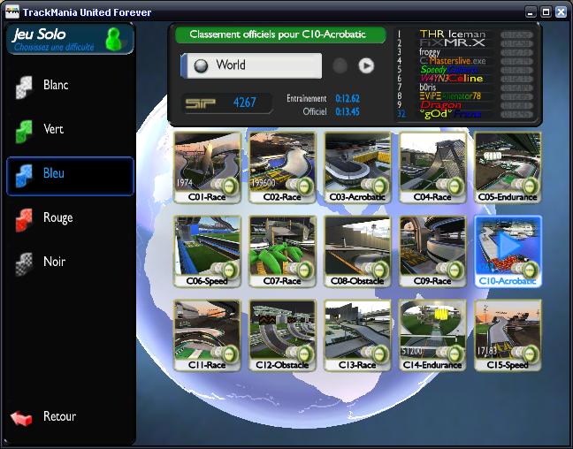Open the World ranking zone selector
Screen dimensions: 573x449
pos(251,65)
